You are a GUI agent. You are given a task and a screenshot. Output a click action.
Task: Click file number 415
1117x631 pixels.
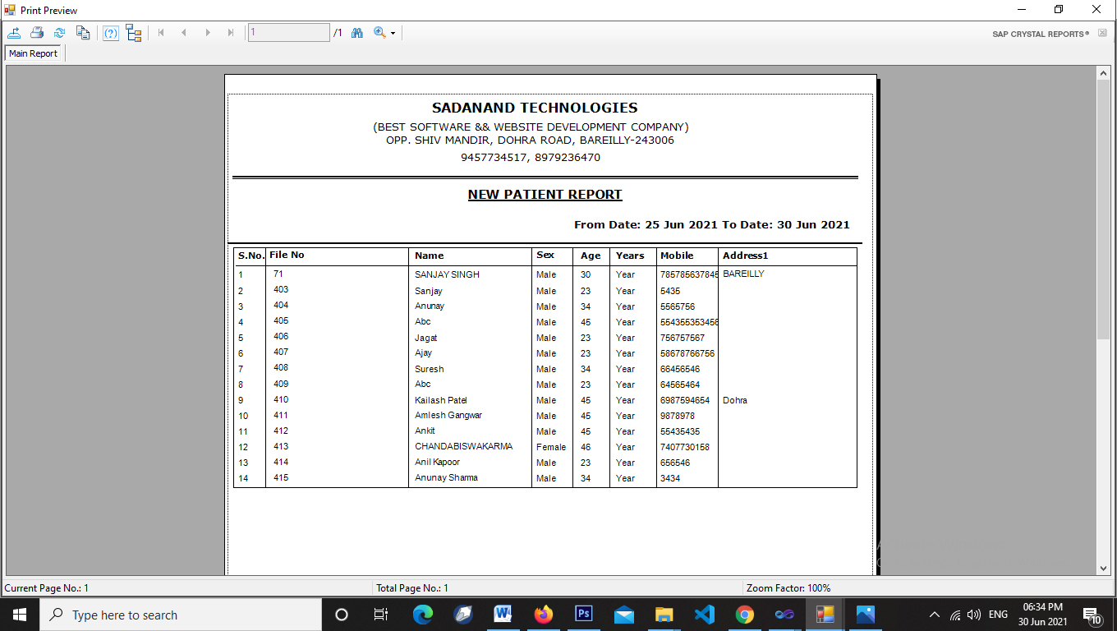click(x=281, y=478)
